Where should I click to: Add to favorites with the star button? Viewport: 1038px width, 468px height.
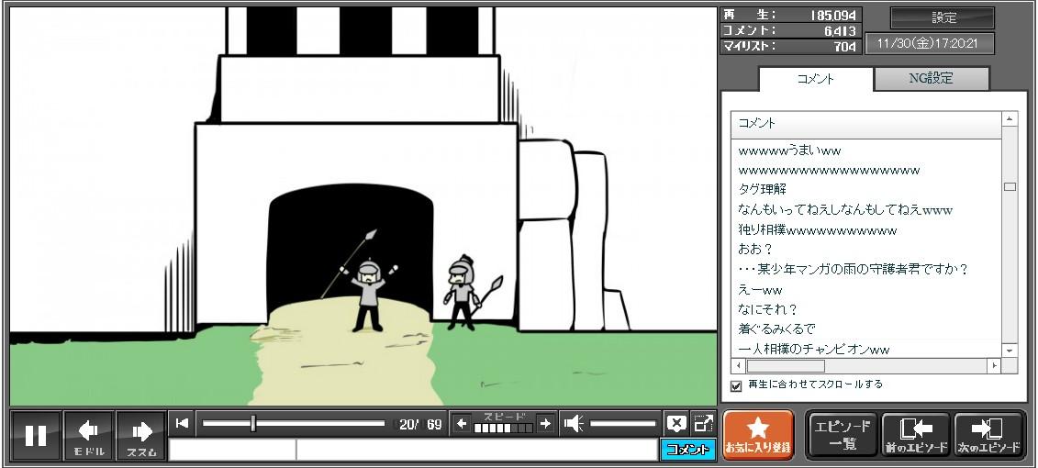click(x=758, y=434)
